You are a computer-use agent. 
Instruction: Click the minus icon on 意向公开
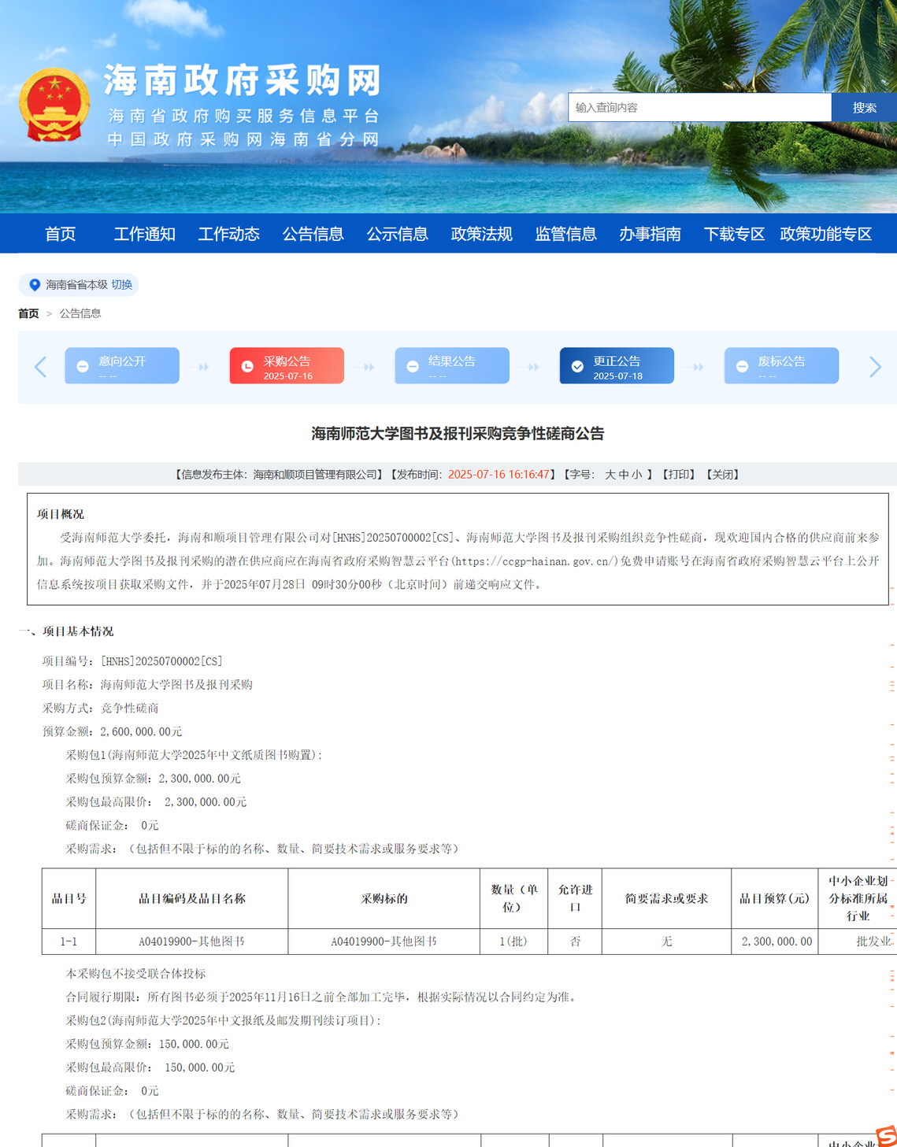point(83,367)
